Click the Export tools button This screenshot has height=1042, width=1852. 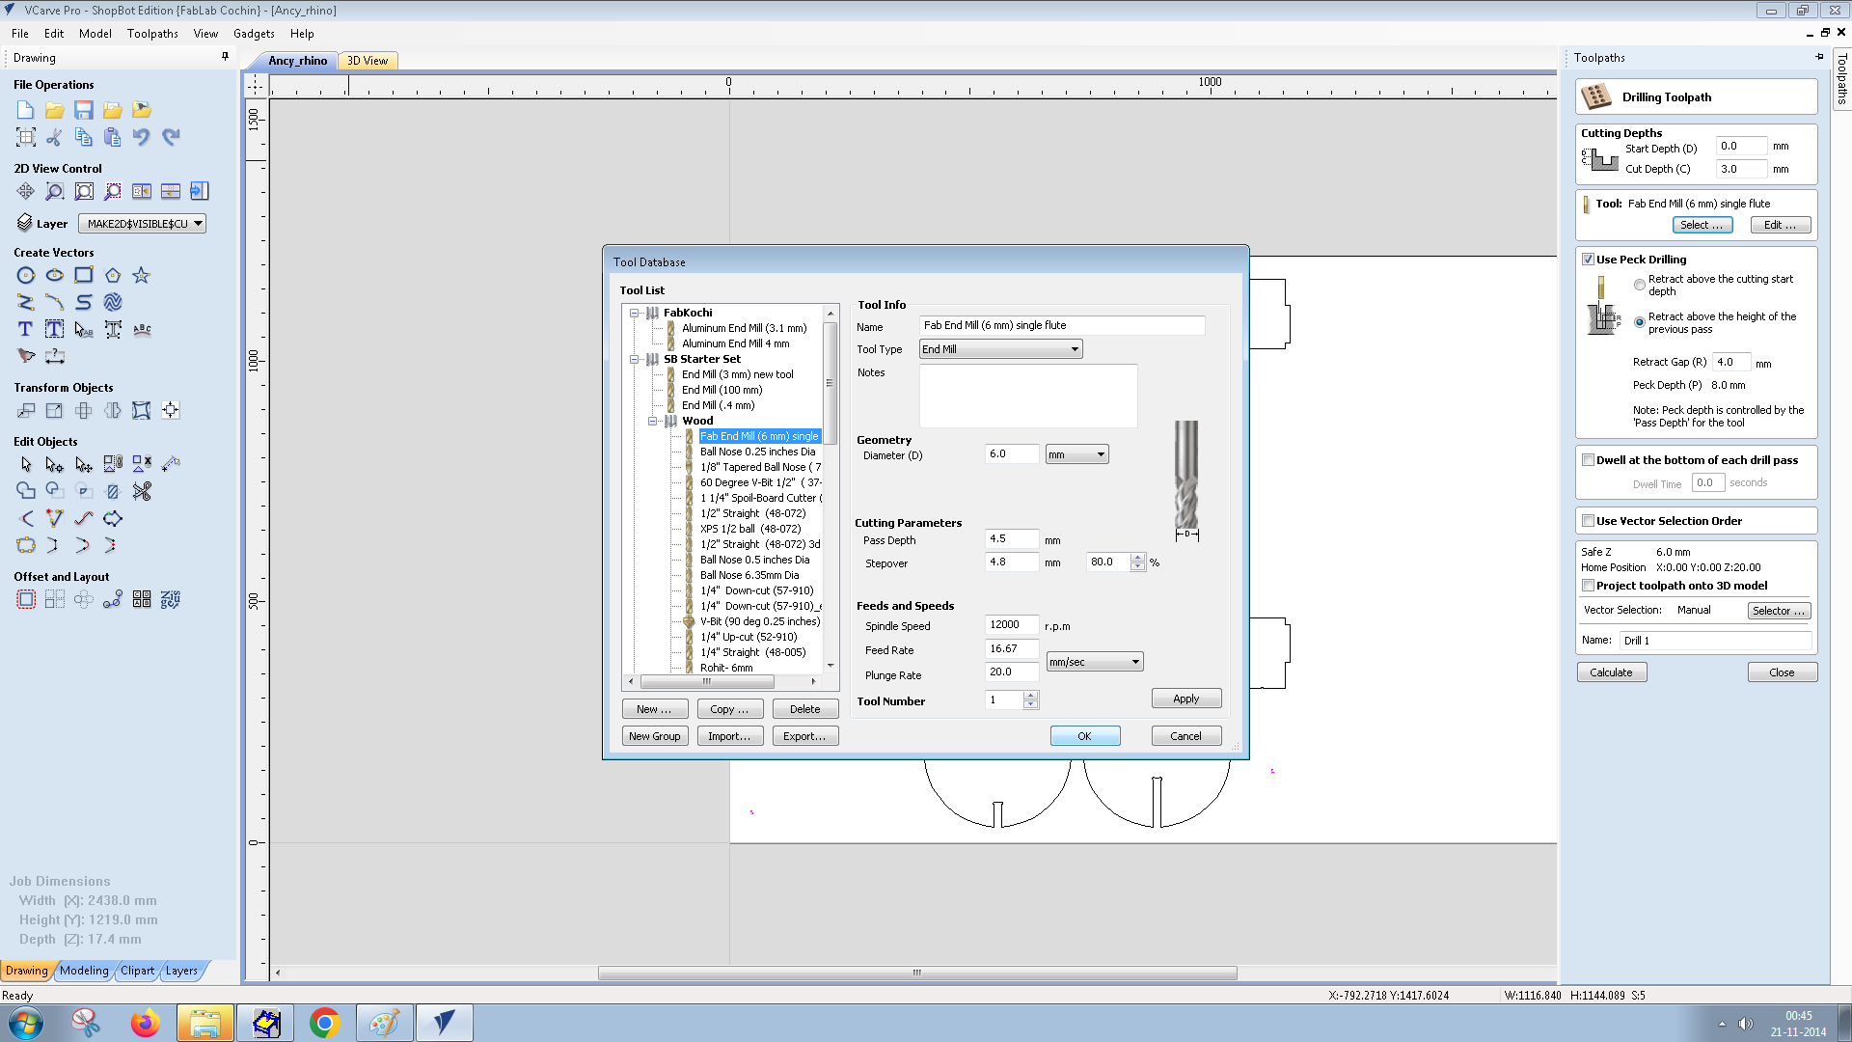point(805,736)
